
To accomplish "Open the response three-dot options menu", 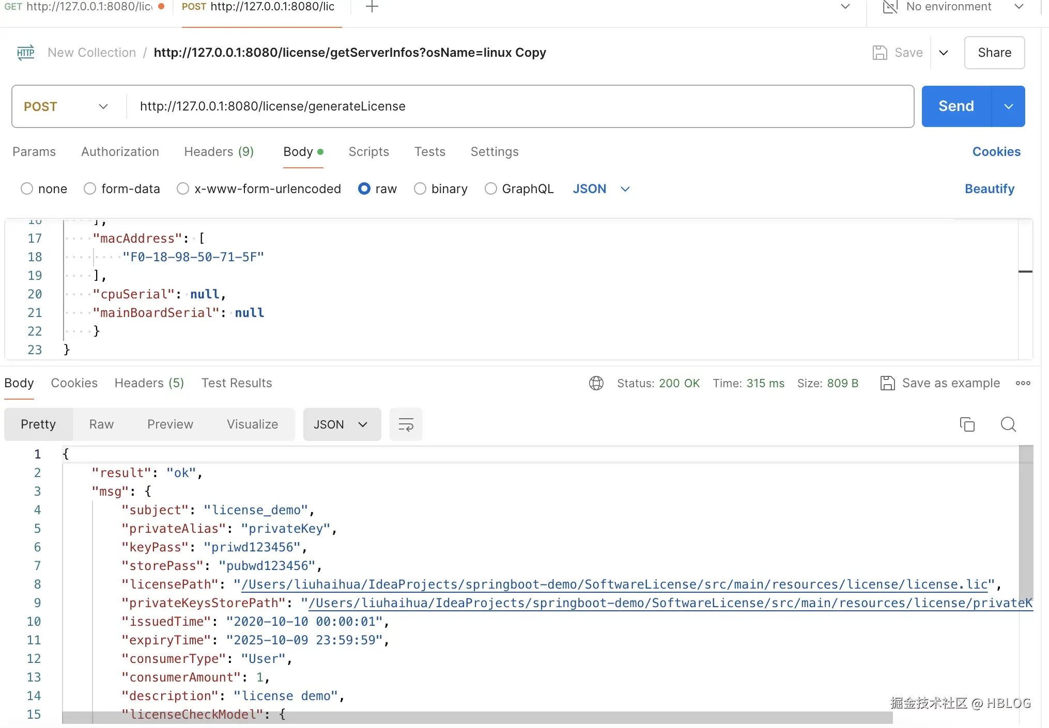I will pyautogui.click(x=1023, y=383).
